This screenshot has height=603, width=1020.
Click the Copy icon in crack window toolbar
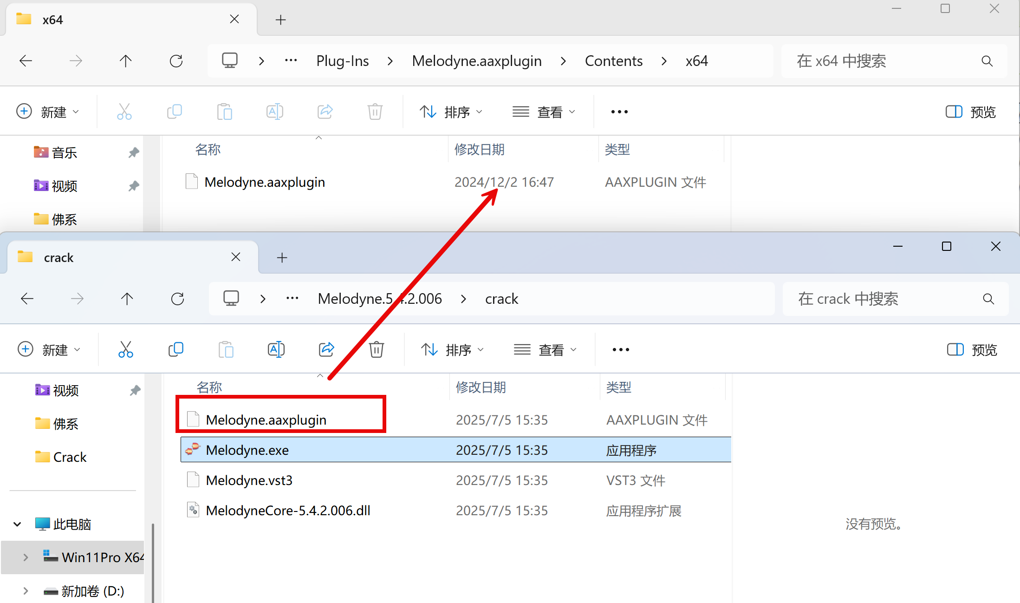[x=175, y=349]
